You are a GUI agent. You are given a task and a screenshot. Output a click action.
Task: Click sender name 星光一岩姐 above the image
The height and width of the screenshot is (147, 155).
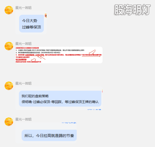coord(23,44)
